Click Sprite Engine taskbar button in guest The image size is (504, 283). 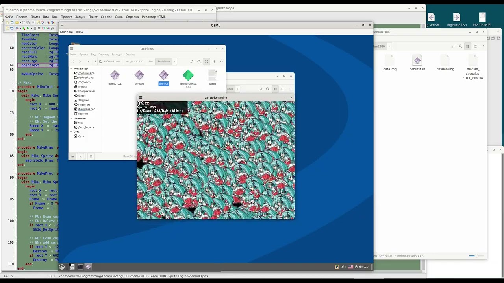click(88, 267)
